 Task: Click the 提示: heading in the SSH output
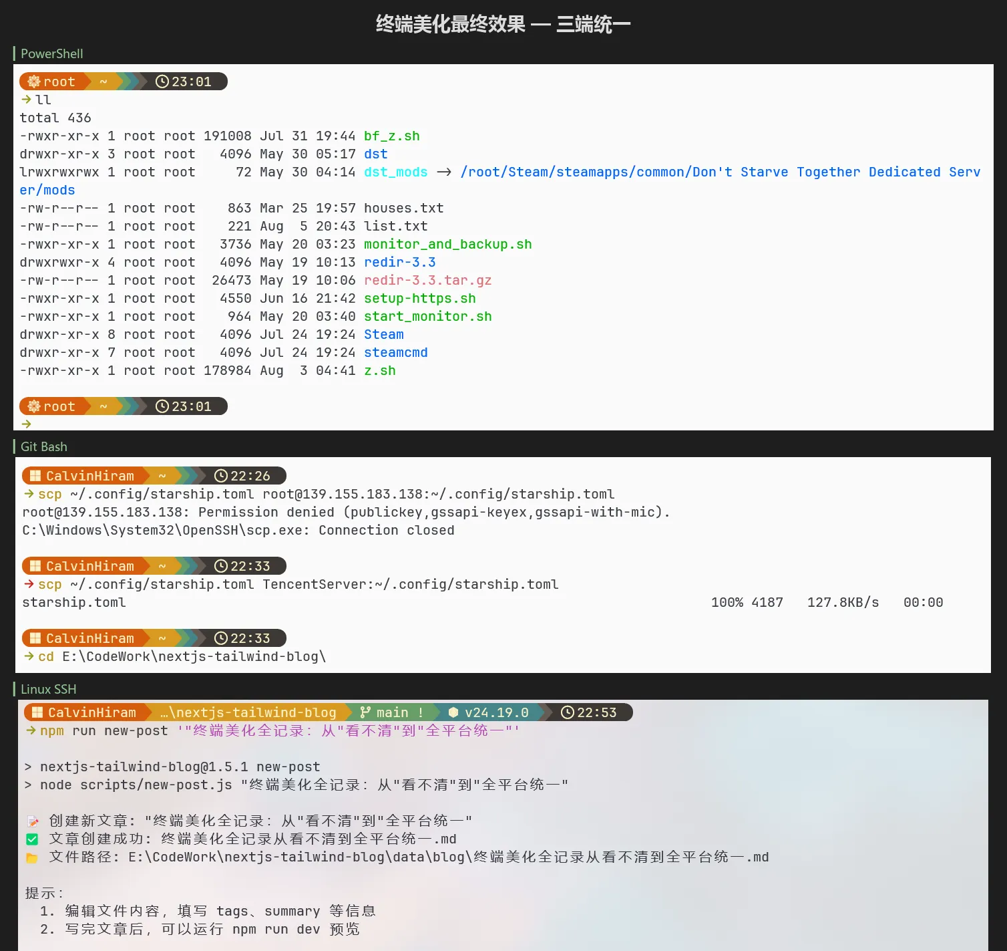(x=44, y=894)
